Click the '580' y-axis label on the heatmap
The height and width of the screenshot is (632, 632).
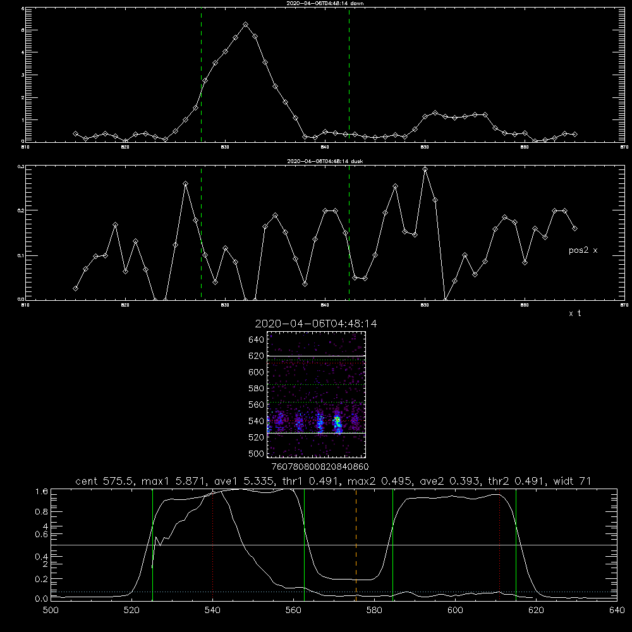[x=256, y=389]
